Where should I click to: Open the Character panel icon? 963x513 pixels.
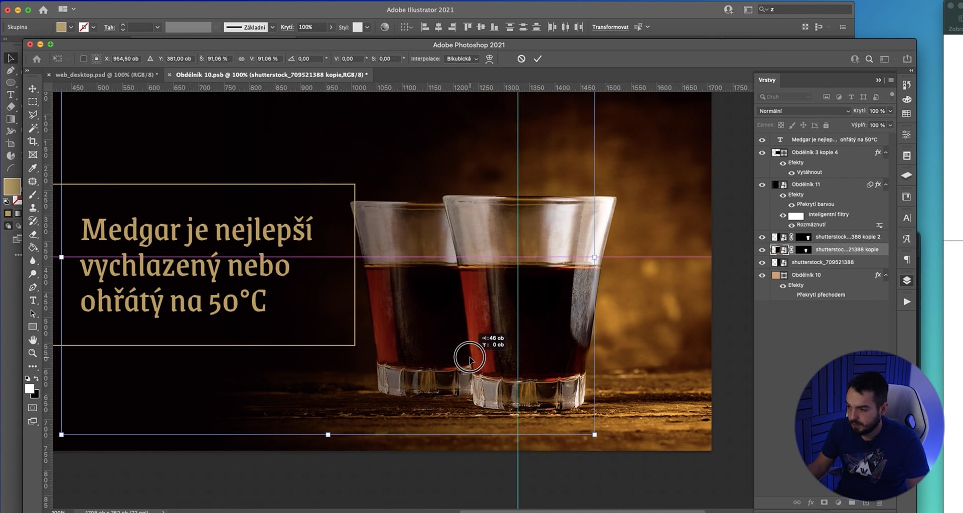906,218
